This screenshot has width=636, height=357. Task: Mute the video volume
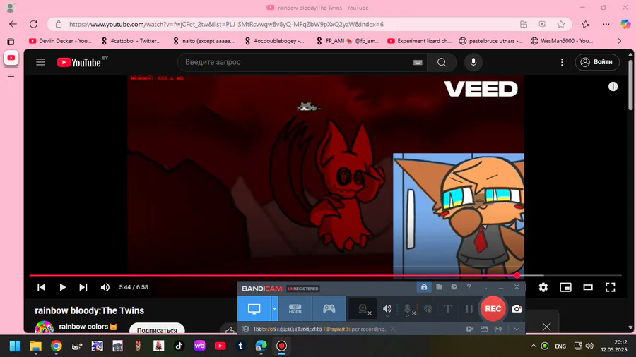coord(105,287)
